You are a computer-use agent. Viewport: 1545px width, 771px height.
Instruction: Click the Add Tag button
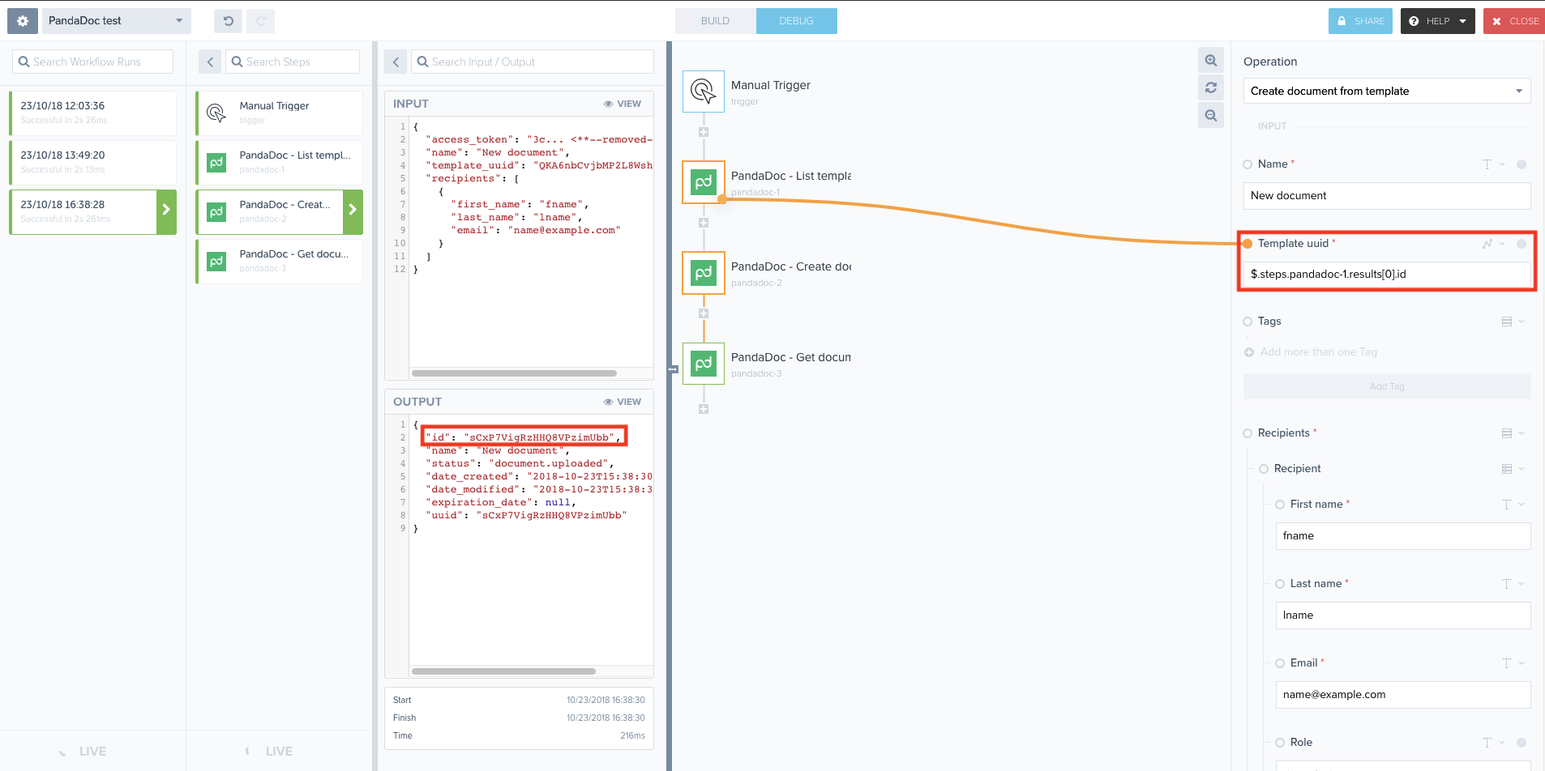[1386, 385]
